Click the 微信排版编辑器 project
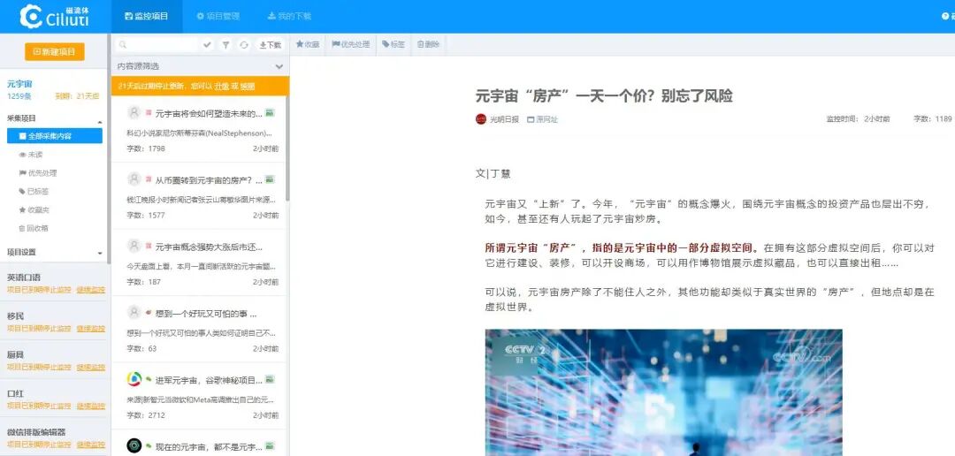Viewport: 955px width, 456px height. point(36,432)
